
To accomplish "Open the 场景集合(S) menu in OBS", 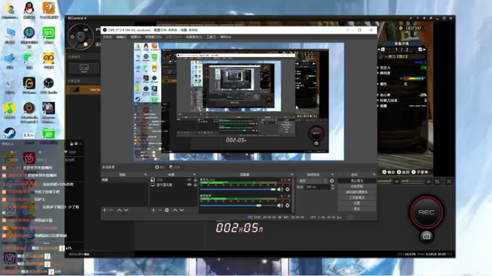I will point(194,37).
